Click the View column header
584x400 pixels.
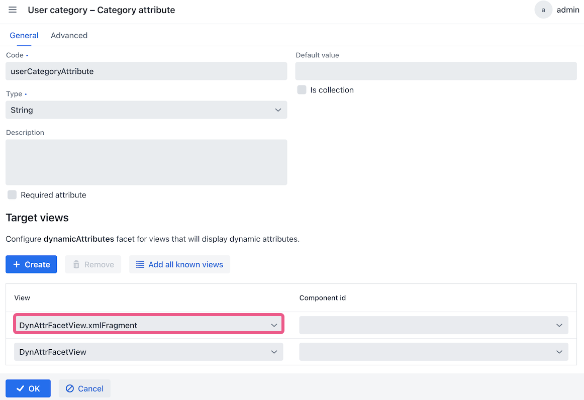(x=22, y=298)
